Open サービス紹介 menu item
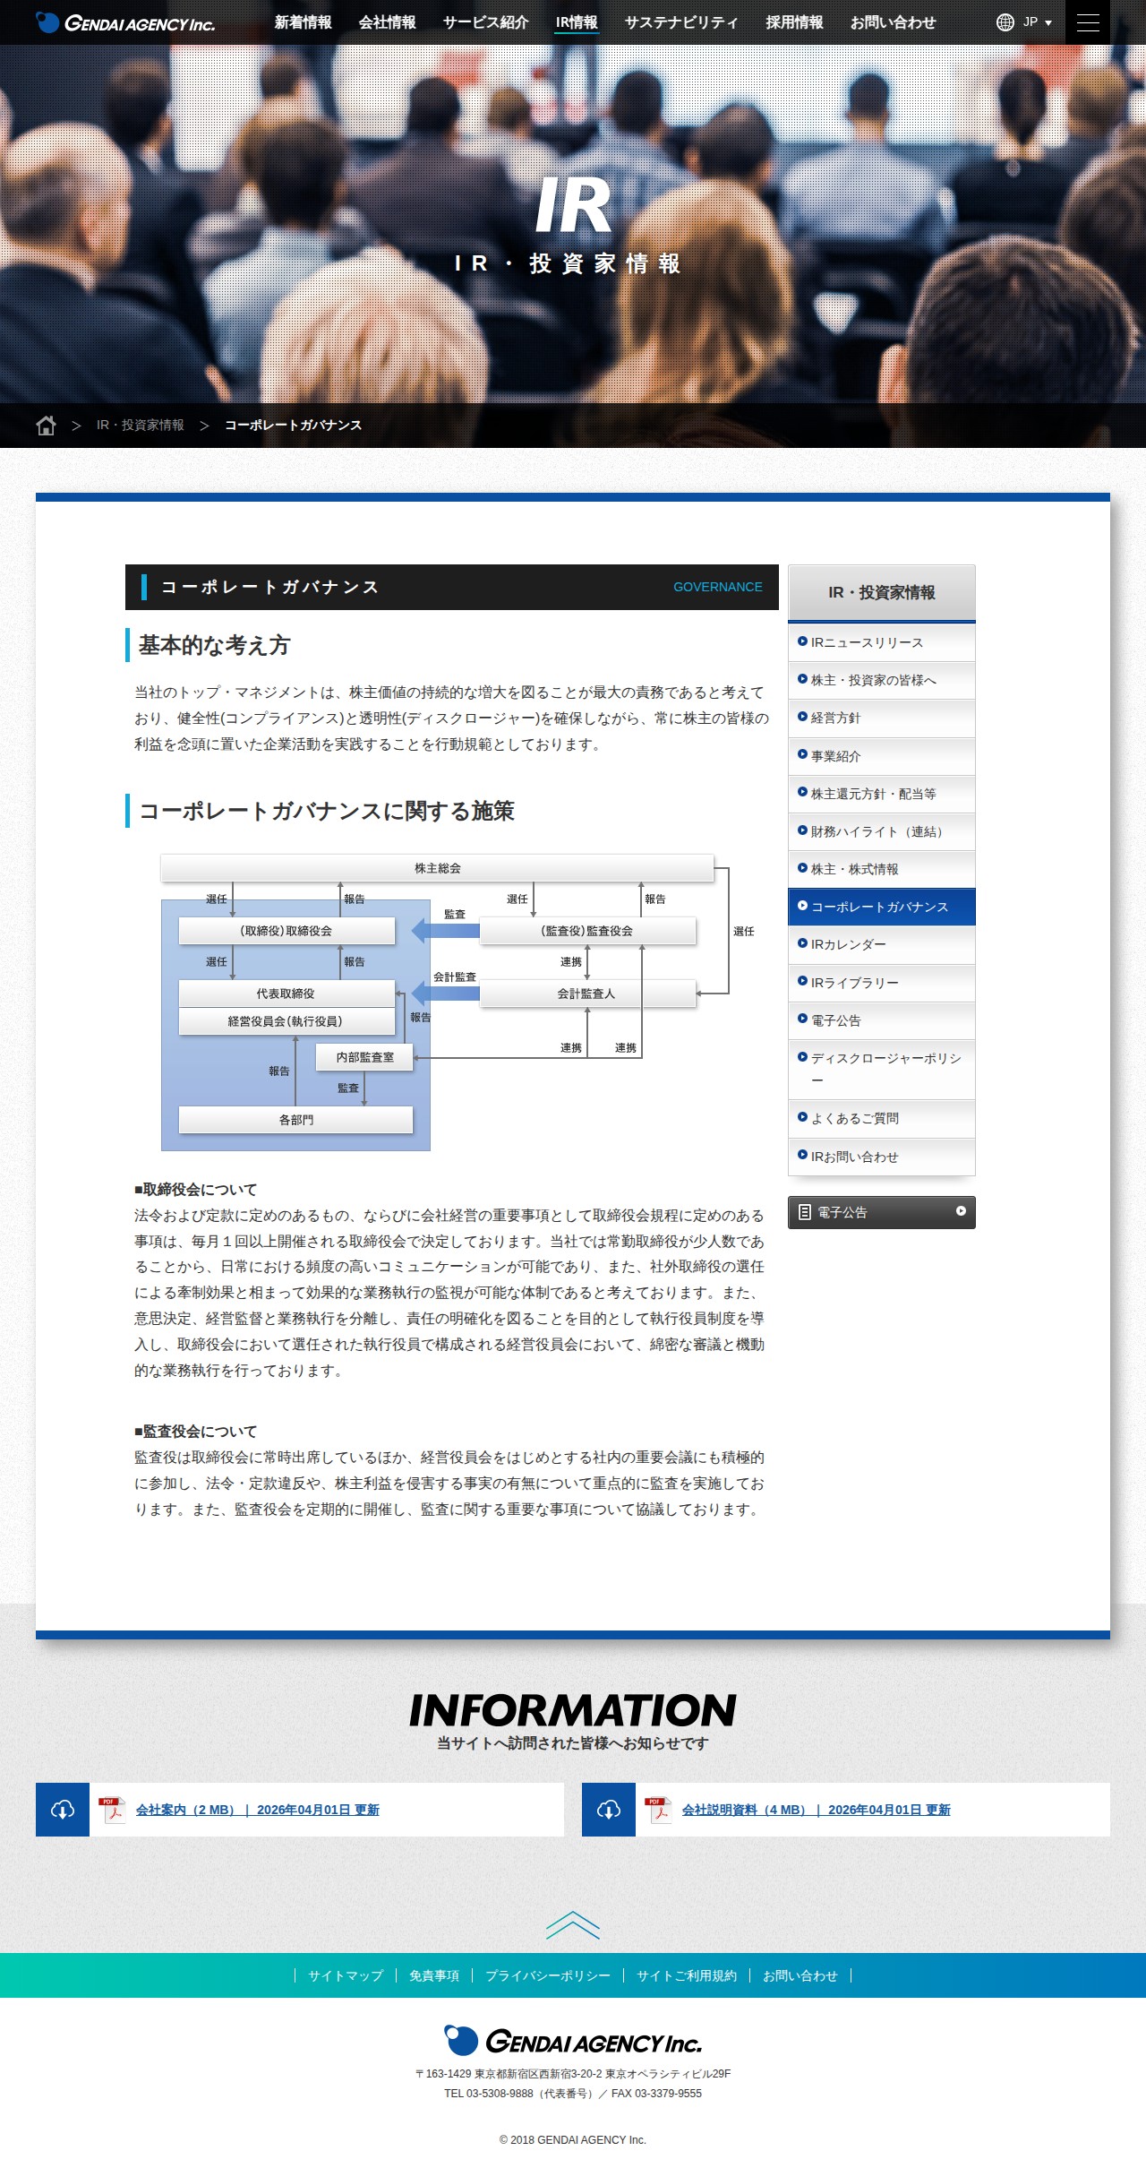The image size is (1146, 2168). coord(486,22)
